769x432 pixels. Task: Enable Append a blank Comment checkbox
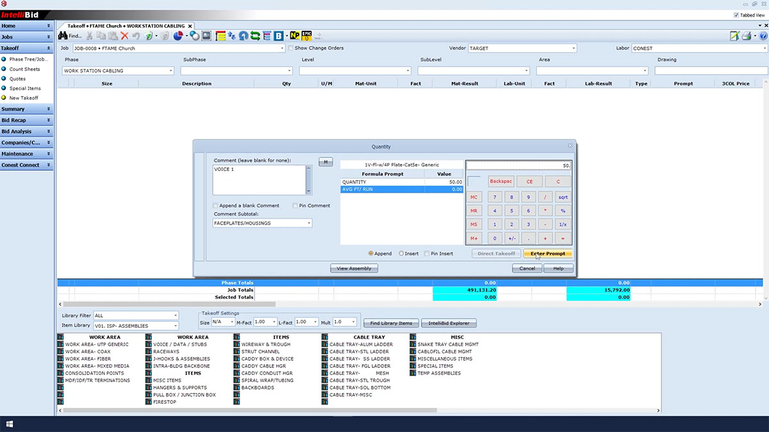click(216, 205)
